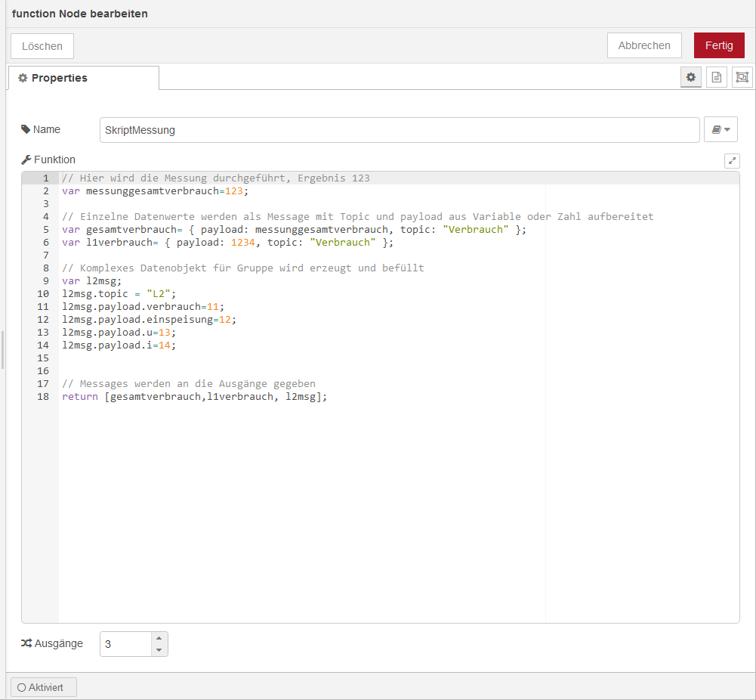Click the Löschen button
The image size is (756, 700).
pos(42,46)
